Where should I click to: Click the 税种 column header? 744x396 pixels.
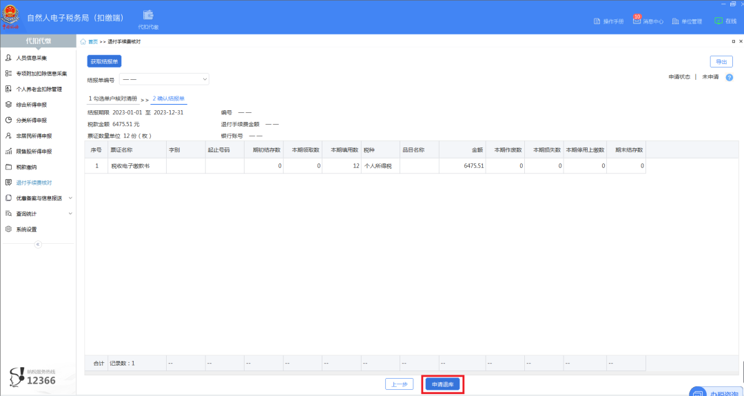pyautogui.click(x=380, y=149)
